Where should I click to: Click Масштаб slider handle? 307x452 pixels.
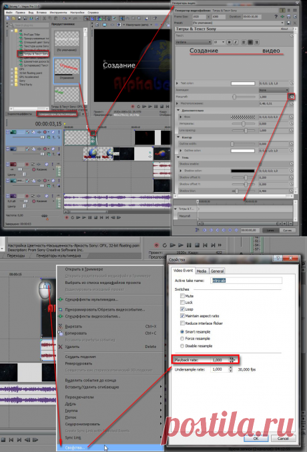coord(234,97)
